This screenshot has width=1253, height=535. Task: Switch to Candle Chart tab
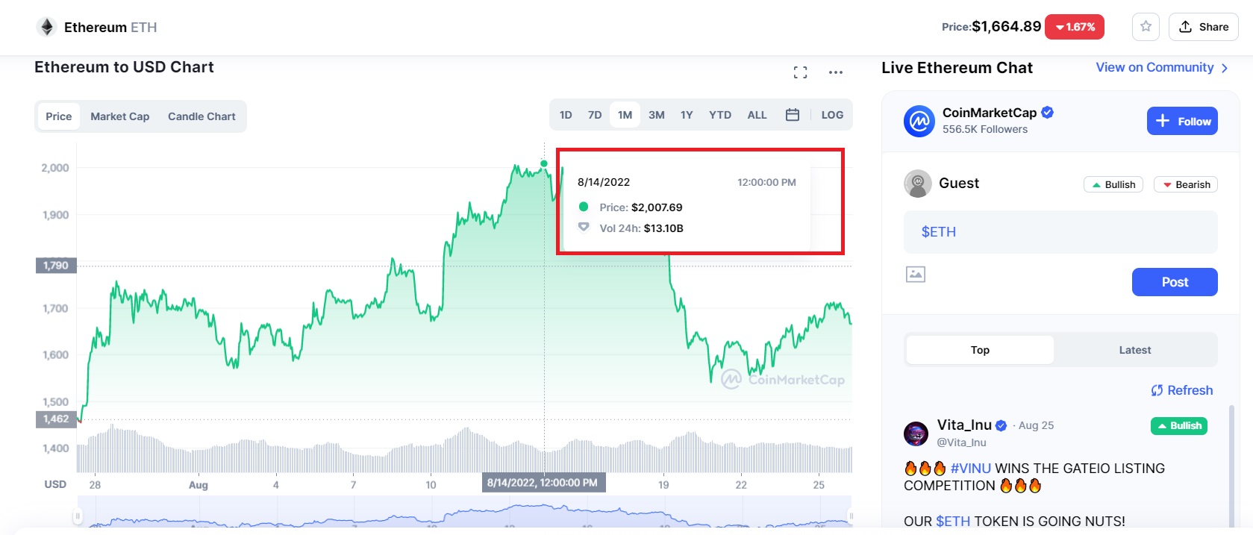[x=201, y=116]
